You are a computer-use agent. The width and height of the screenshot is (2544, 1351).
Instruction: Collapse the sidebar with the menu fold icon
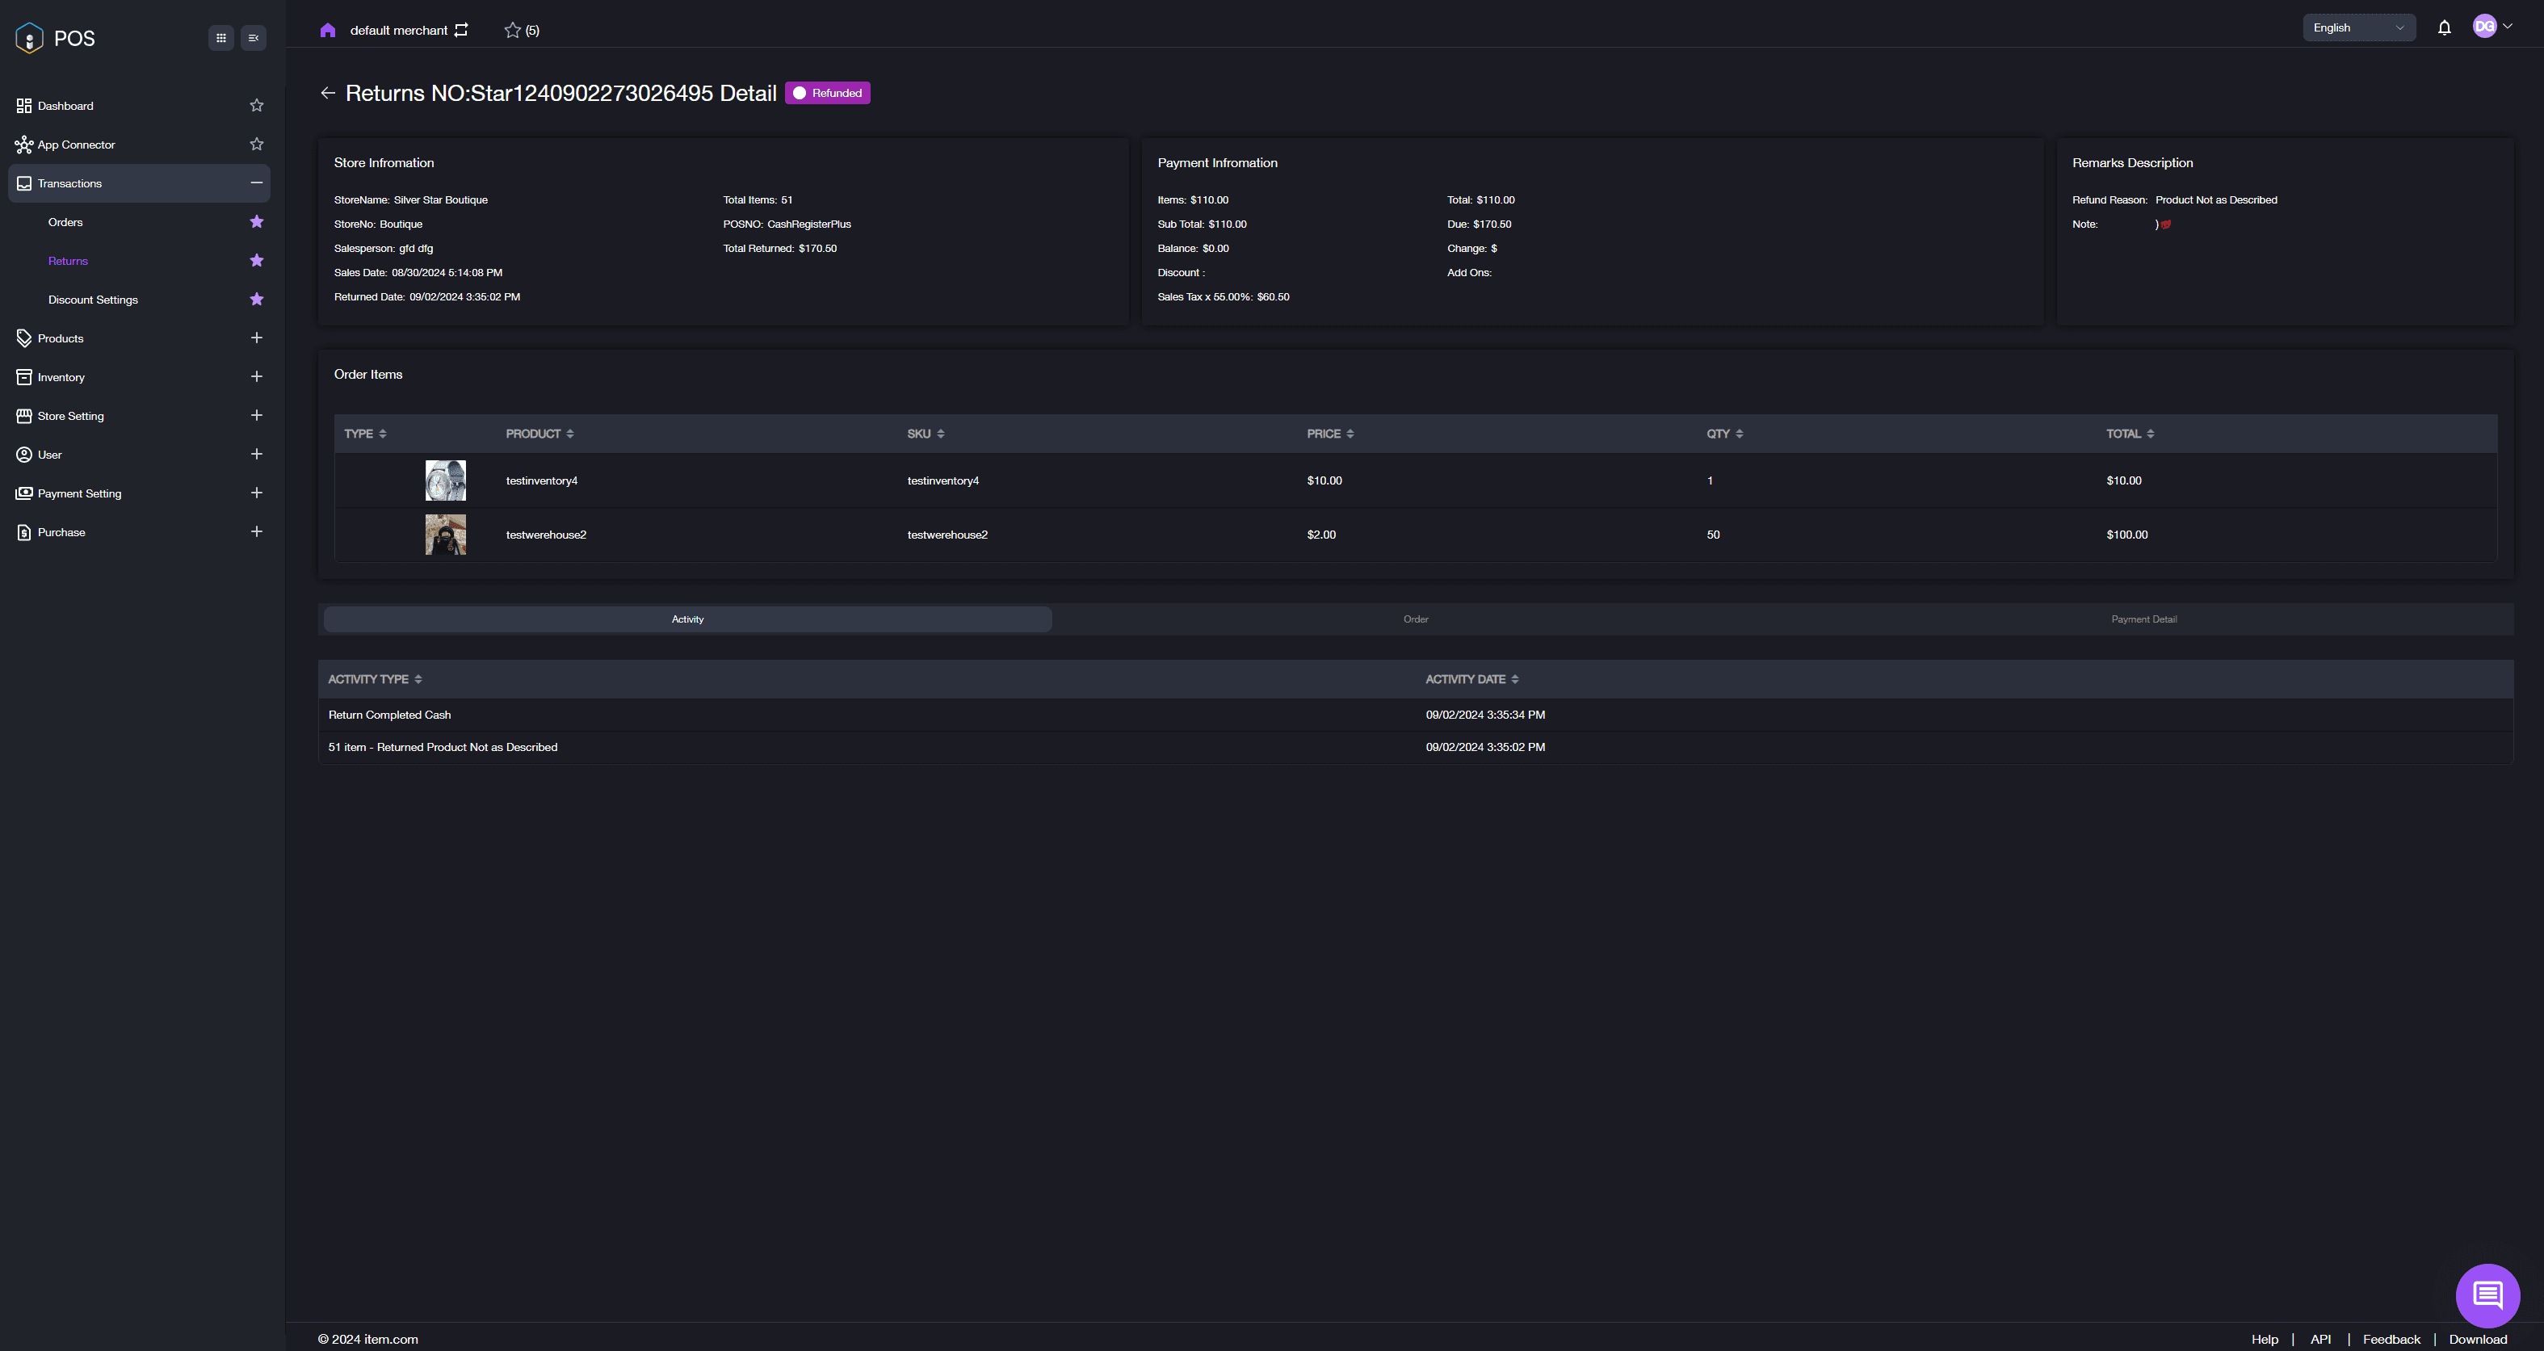254,37
